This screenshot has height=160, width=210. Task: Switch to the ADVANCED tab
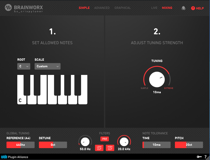pyautogui.click(x=102, y=8)
